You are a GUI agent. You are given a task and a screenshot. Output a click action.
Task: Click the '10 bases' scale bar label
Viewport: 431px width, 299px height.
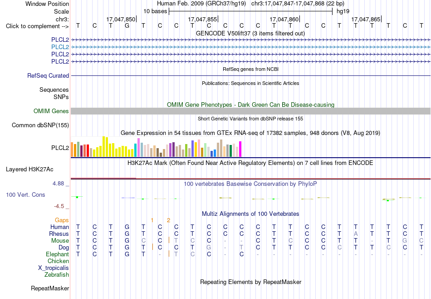(155, 11)
